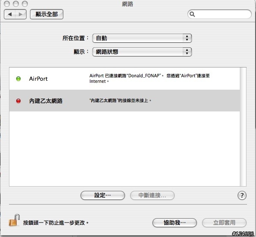Click the AirPort connection description text
Image resolution: width=256 pixels, height=237 pixels.
pos(149,78)
